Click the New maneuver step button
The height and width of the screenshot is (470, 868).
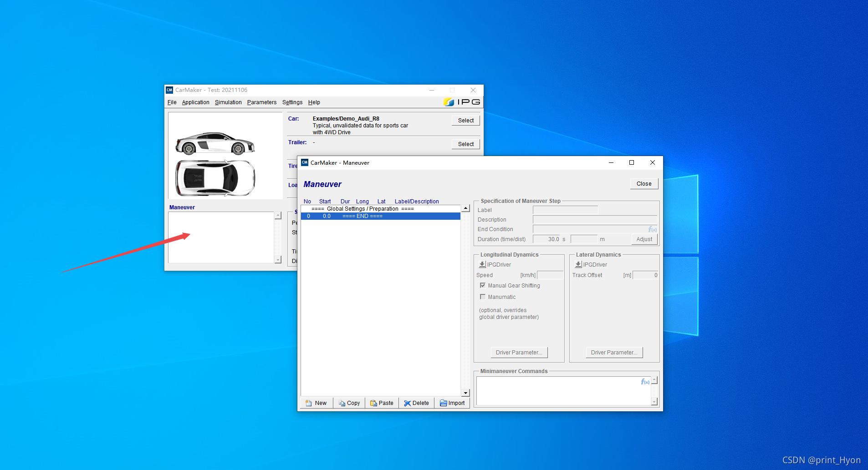coord(317,403)
